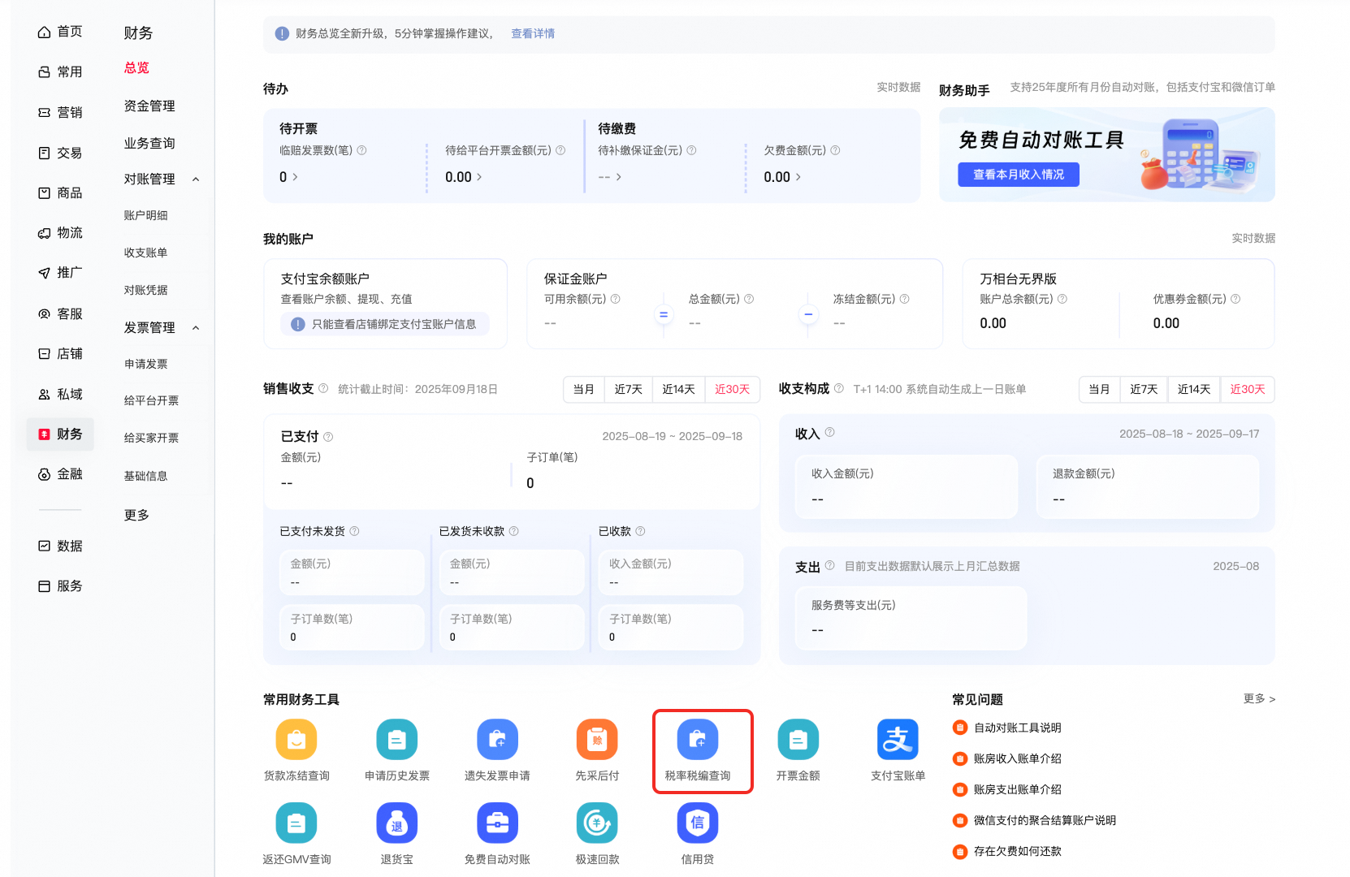The height and width of the screenshot is (877, 1350).
Task: Switch 收支构成 to 近30天
Action: pos(1248,390)
